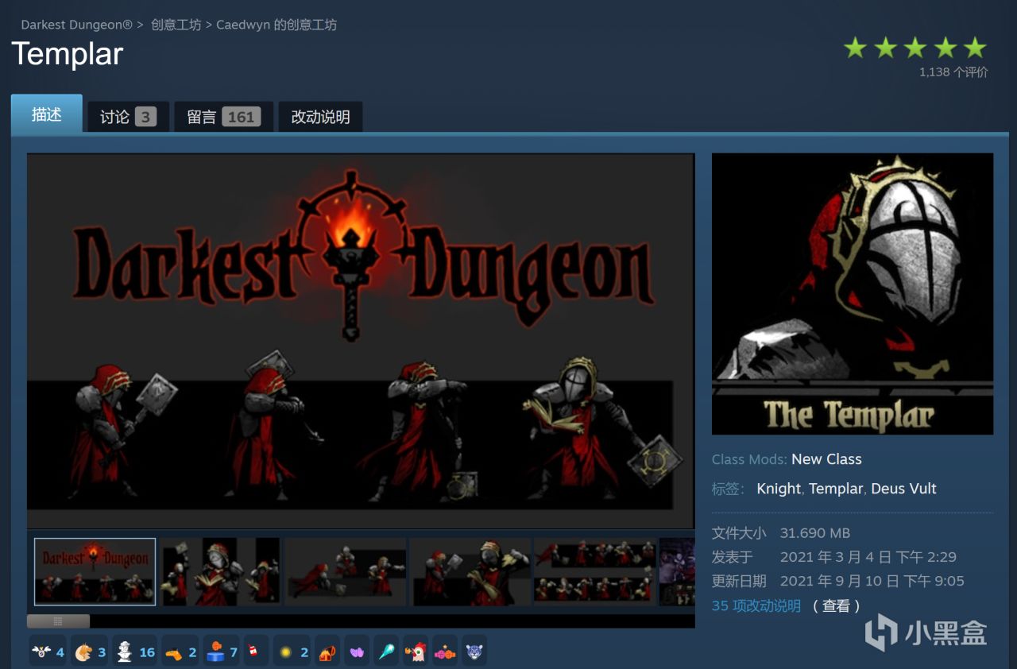
Task: Switch to the 留言 tab
Action: [x=223, y=117]
